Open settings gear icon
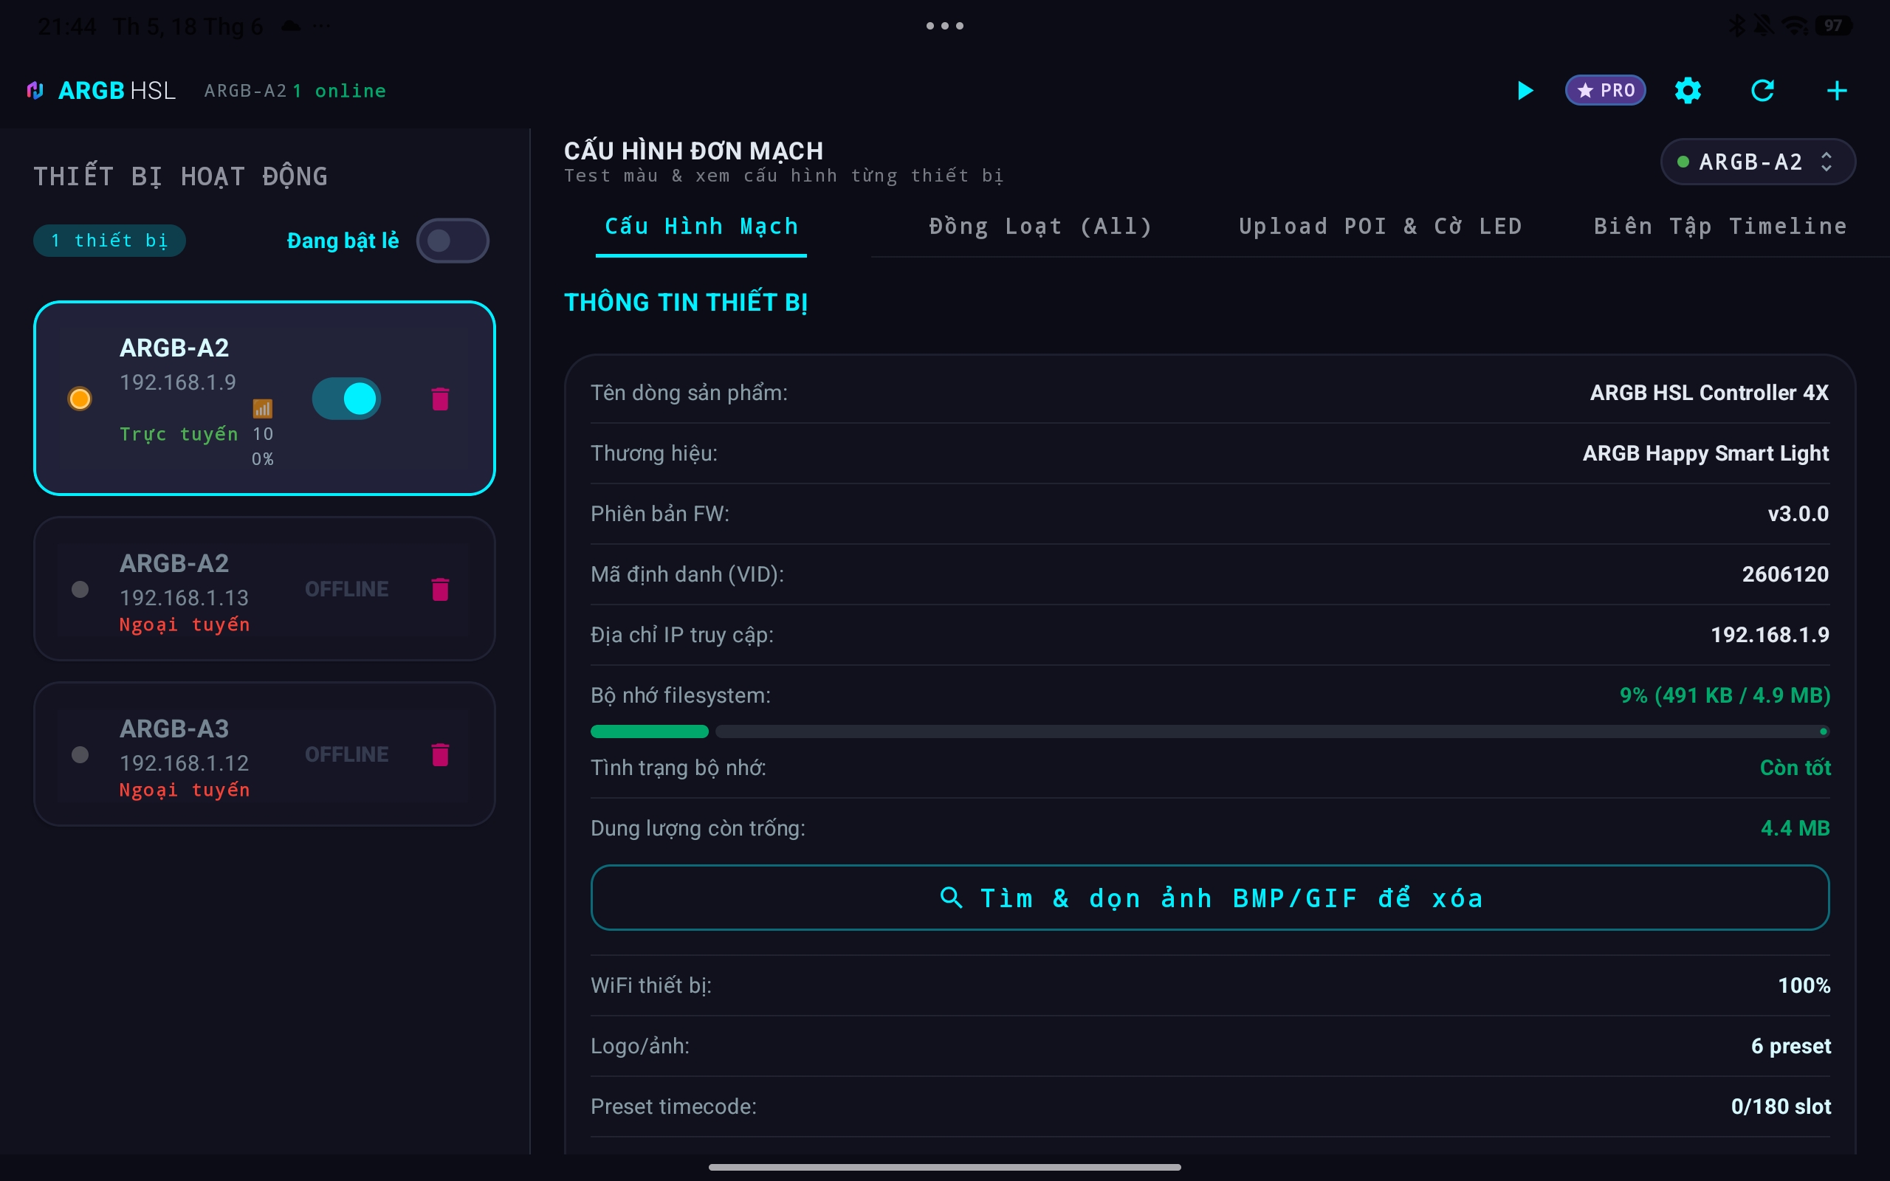The image size is (1890, 1181). 1688,91
